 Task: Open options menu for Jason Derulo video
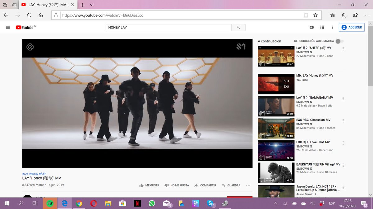tap(343, 188)
